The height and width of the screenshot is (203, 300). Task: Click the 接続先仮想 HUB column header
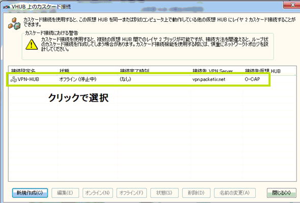coord(263,71)
